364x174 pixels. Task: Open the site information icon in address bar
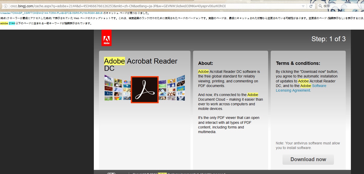(6, 6)
